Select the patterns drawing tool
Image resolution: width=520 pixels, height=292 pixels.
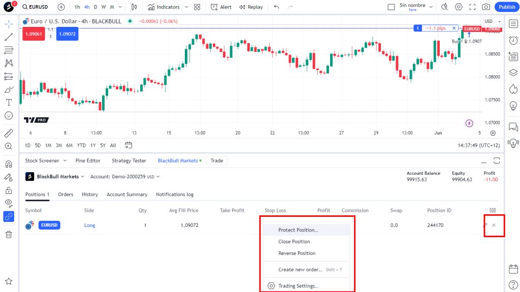pyautogui.click(x=9, y=63)
